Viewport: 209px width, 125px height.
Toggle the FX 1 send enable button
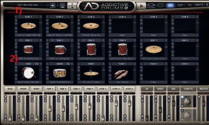coord(182,97)
